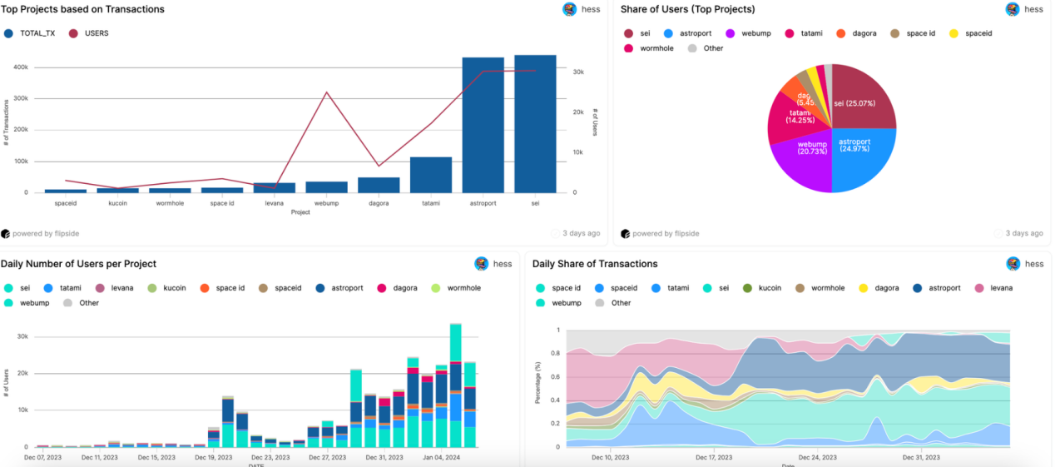
Task: Toggle webump slice in pie chart legend
Action: click(x=750, y=33)
